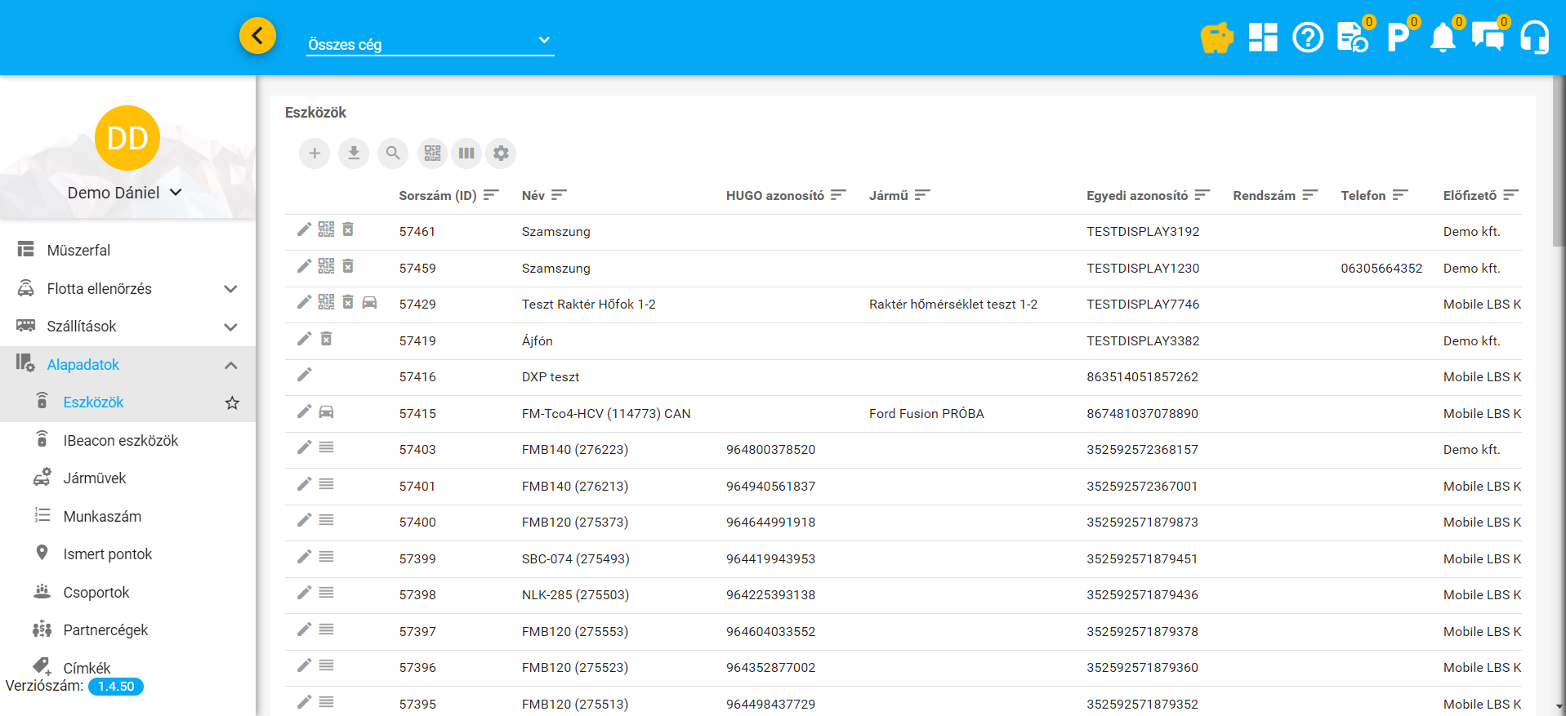Open table settings gear icon
The image size is (1566, 716).
pos(501,153)
